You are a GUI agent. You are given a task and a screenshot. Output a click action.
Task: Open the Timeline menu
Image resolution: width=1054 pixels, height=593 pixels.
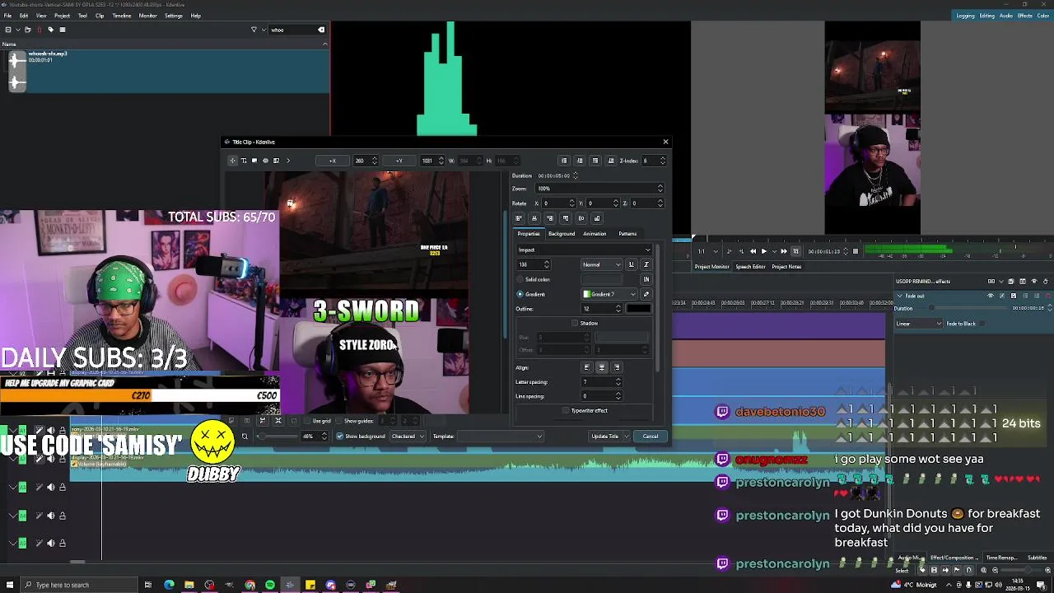[121, 16]
